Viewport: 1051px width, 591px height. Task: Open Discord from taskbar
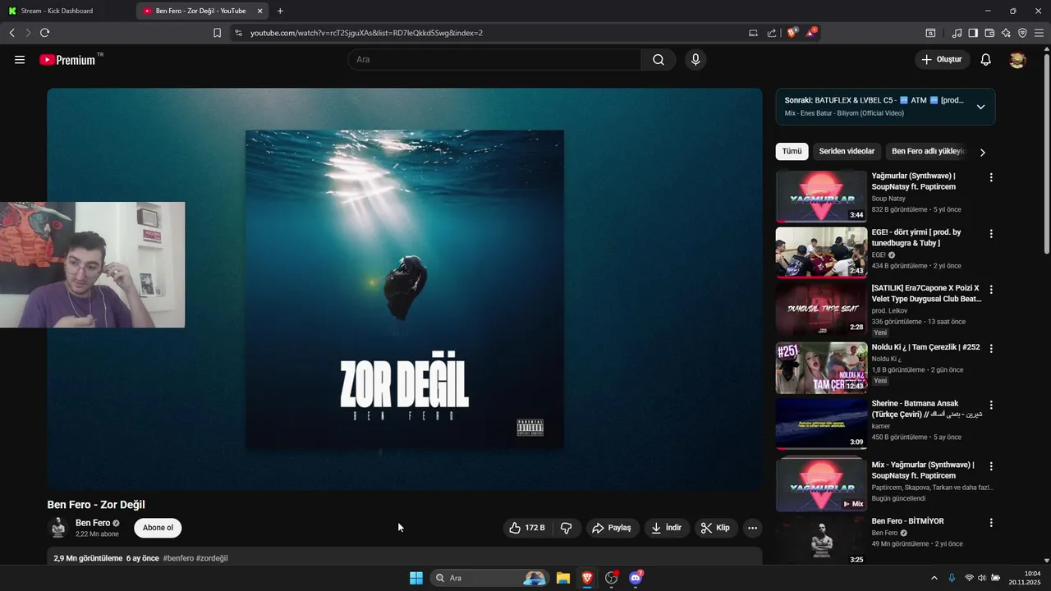coord(636,578)
